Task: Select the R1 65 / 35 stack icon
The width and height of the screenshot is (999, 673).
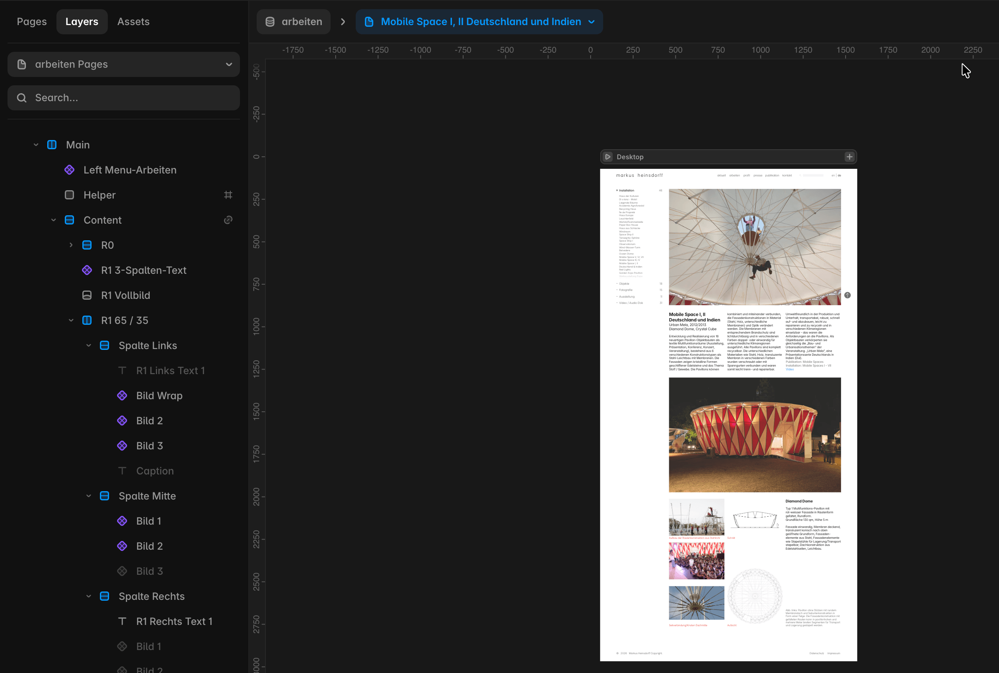Action: click(87, 321)
